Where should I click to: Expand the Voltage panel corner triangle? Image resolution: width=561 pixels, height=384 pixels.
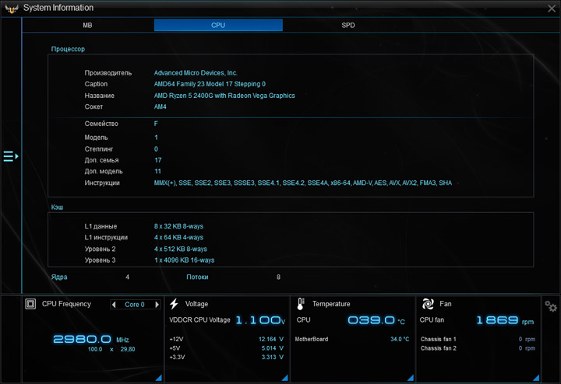tap(285, 378)
